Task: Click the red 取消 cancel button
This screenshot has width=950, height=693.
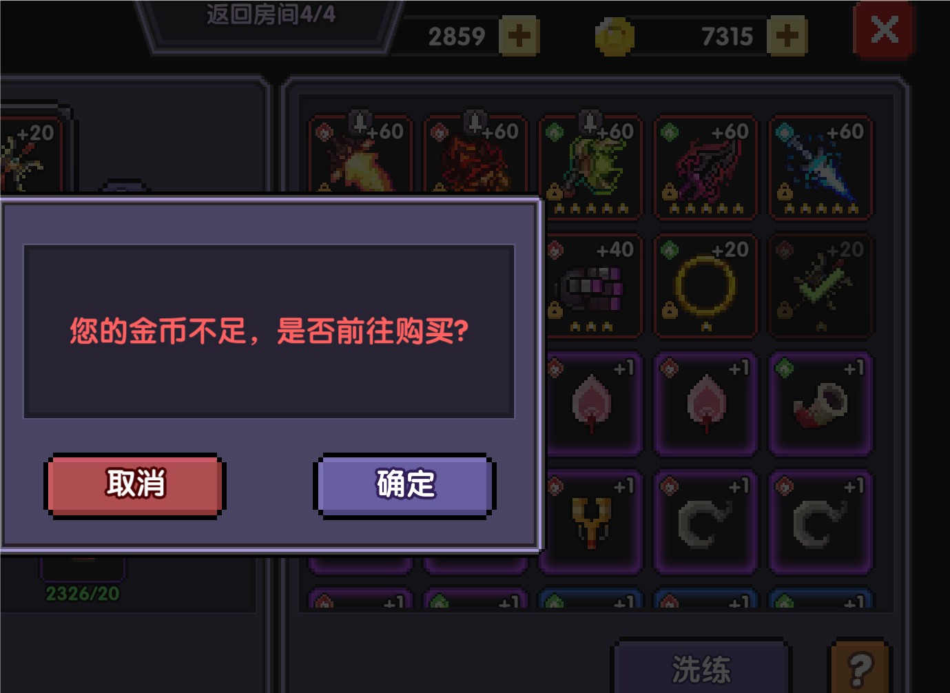Action: pos(135,485)
